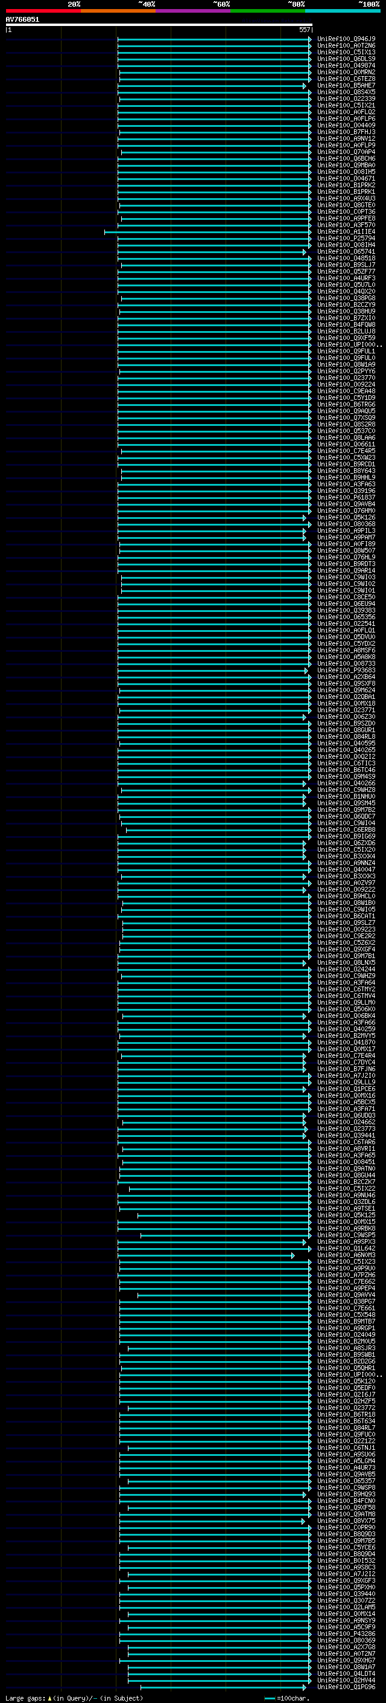Open hit UniRef100_Q946J9
Viewport: 386px width, 1703px height.
[x=346, y=39]
